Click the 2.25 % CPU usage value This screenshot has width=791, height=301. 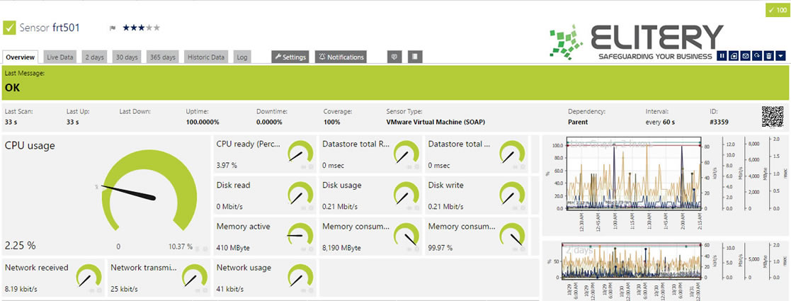tap(20, 246)
